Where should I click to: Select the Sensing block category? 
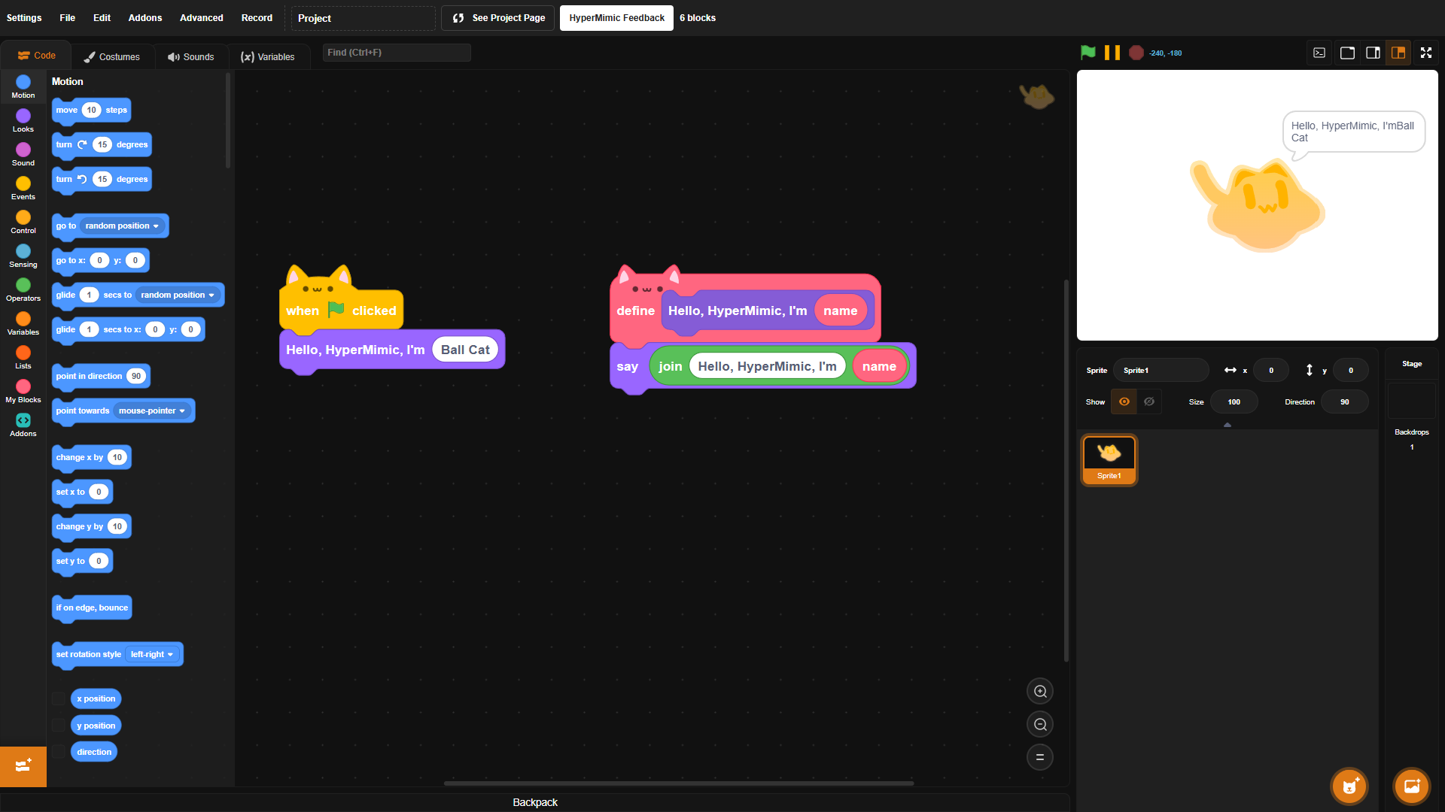[23, 256]
